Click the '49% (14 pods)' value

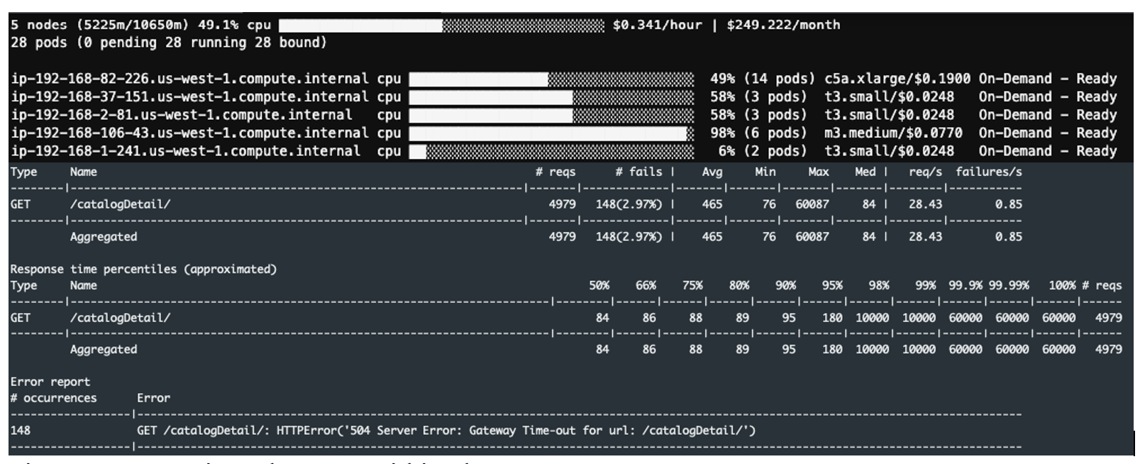tap(763, 79)
